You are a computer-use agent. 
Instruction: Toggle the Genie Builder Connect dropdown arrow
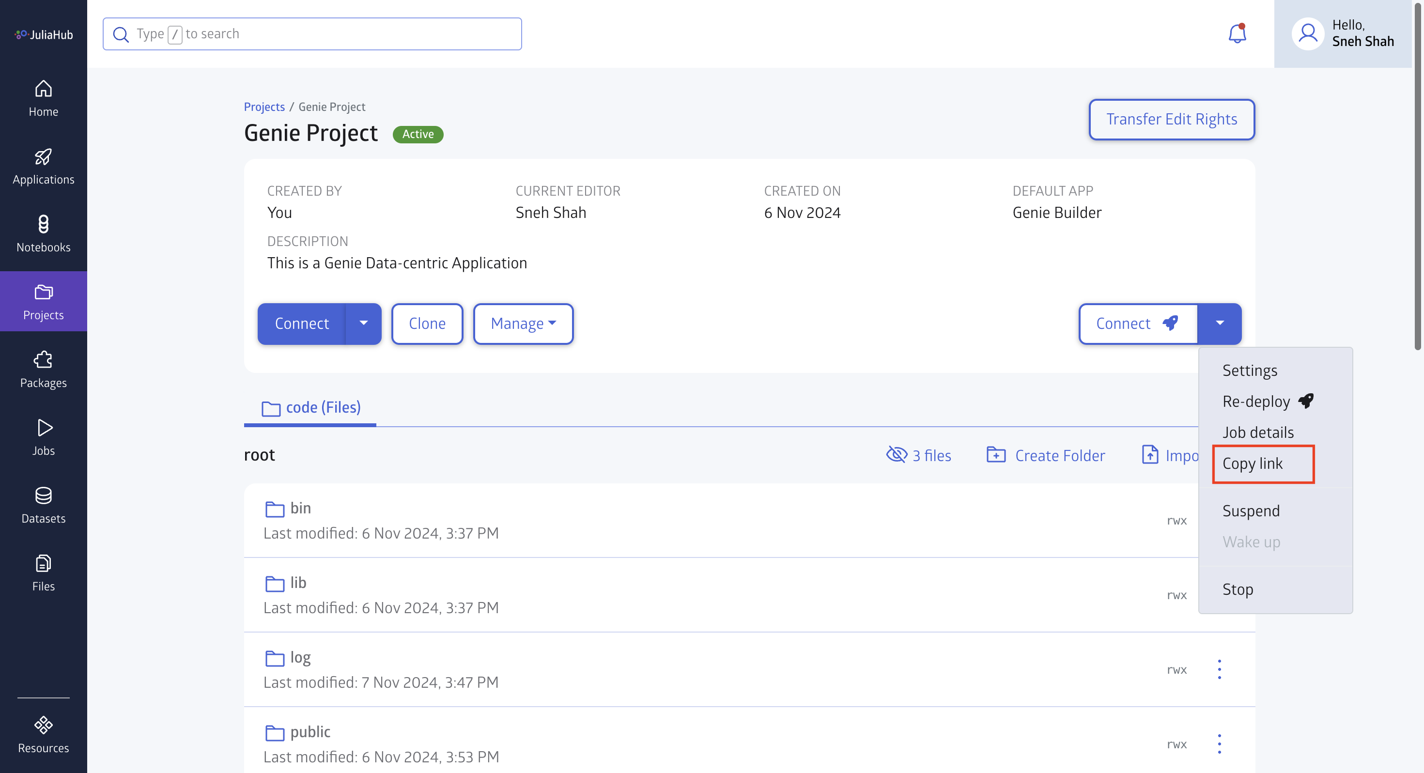click(x=1220, y=324)
